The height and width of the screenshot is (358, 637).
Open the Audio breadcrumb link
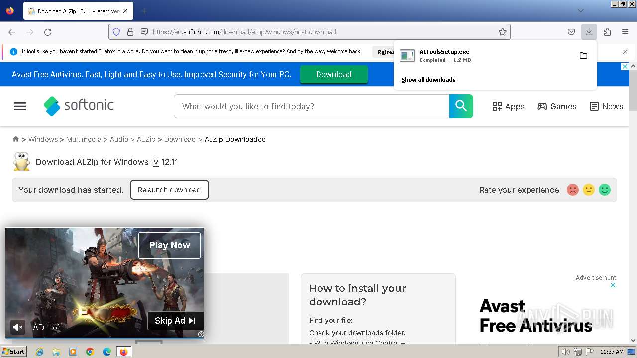[x=119, y=139]
